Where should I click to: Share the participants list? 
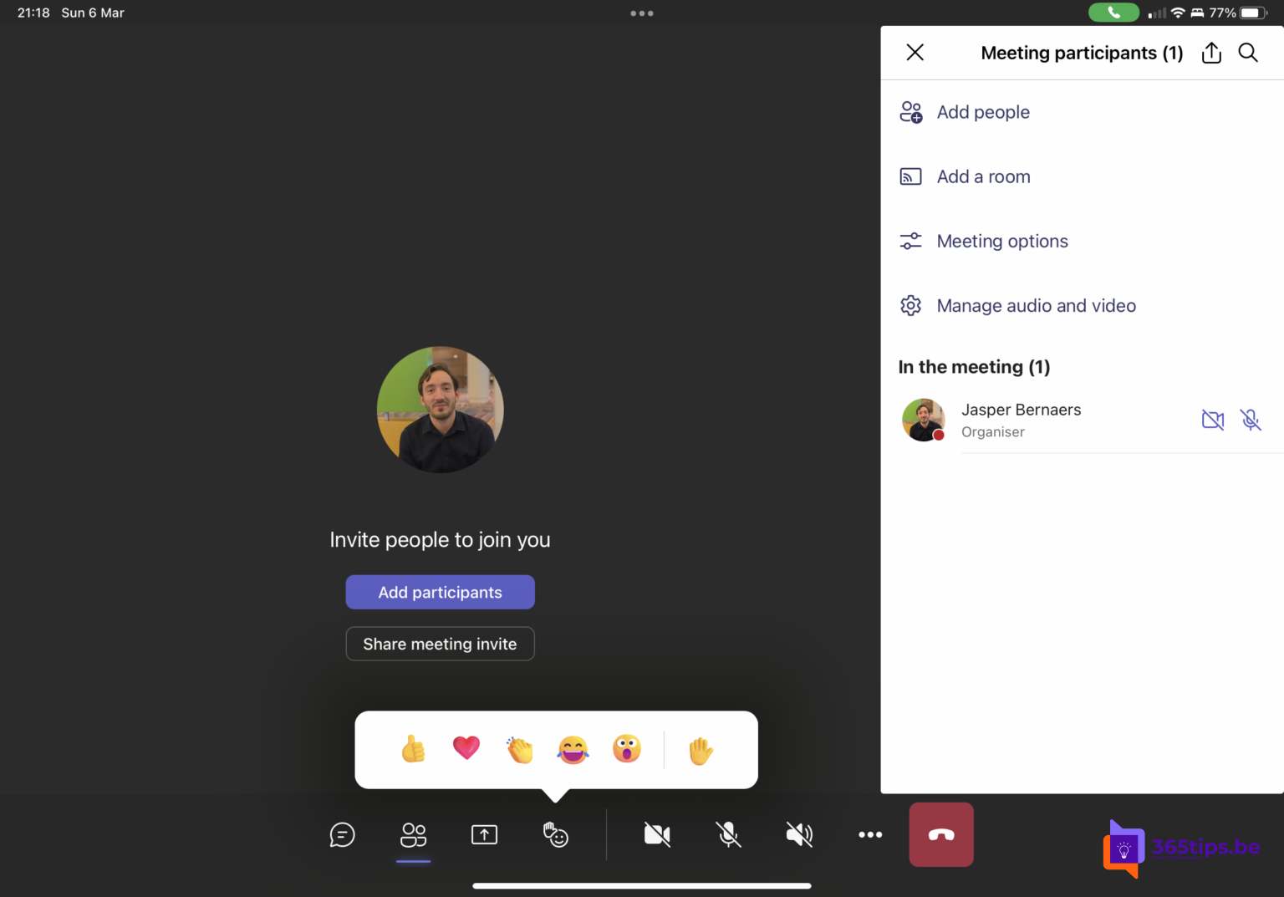pyautogui.click(x=1211, y=52)
